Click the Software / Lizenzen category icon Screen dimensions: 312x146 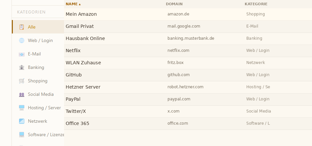[x=22, y=135]
